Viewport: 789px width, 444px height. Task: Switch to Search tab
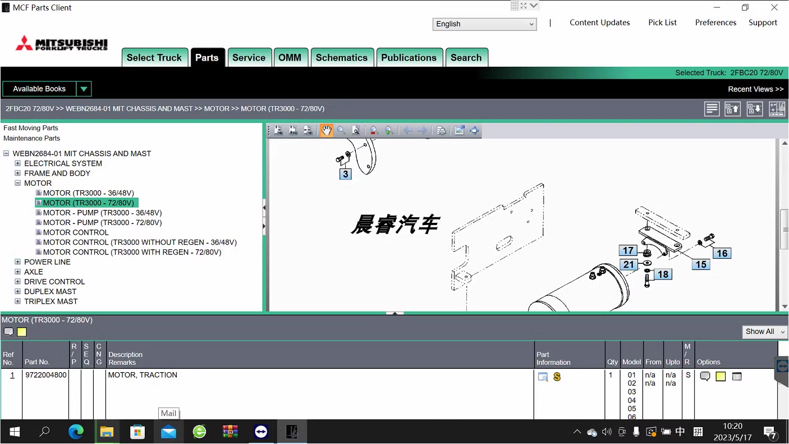[466, 57]
